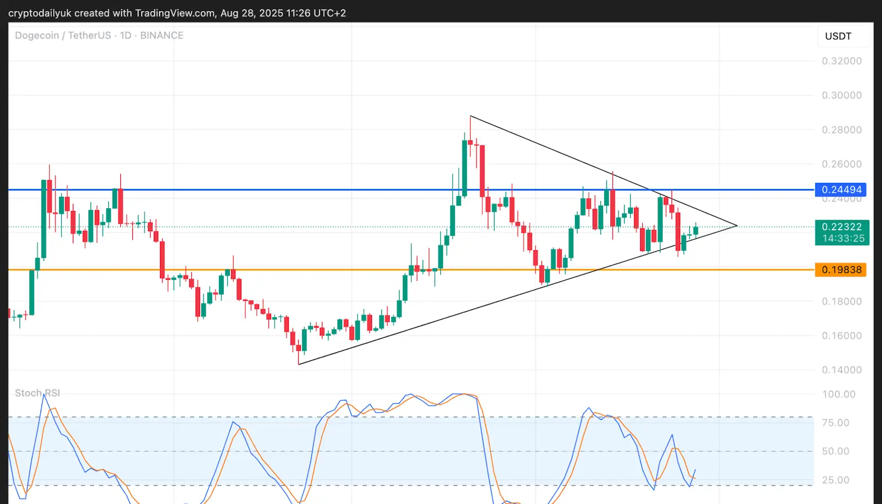
Task: Click the triangle apex point
Action: click(737, 225)
